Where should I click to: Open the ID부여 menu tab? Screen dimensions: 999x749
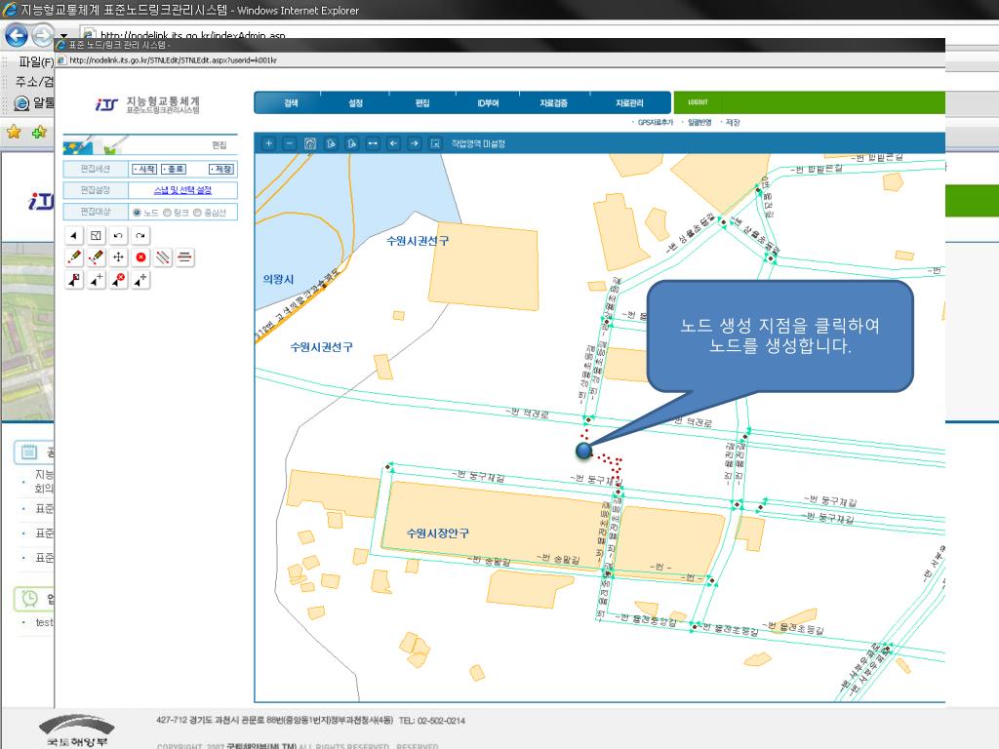tap(488, 102)
